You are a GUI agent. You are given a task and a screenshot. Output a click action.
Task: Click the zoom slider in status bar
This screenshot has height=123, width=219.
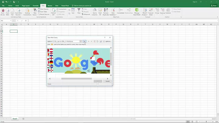click(206, 121)
